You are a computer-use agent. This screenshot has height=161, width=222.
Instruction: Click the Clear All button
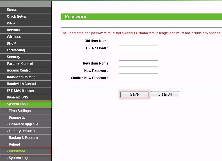point(165,94)
